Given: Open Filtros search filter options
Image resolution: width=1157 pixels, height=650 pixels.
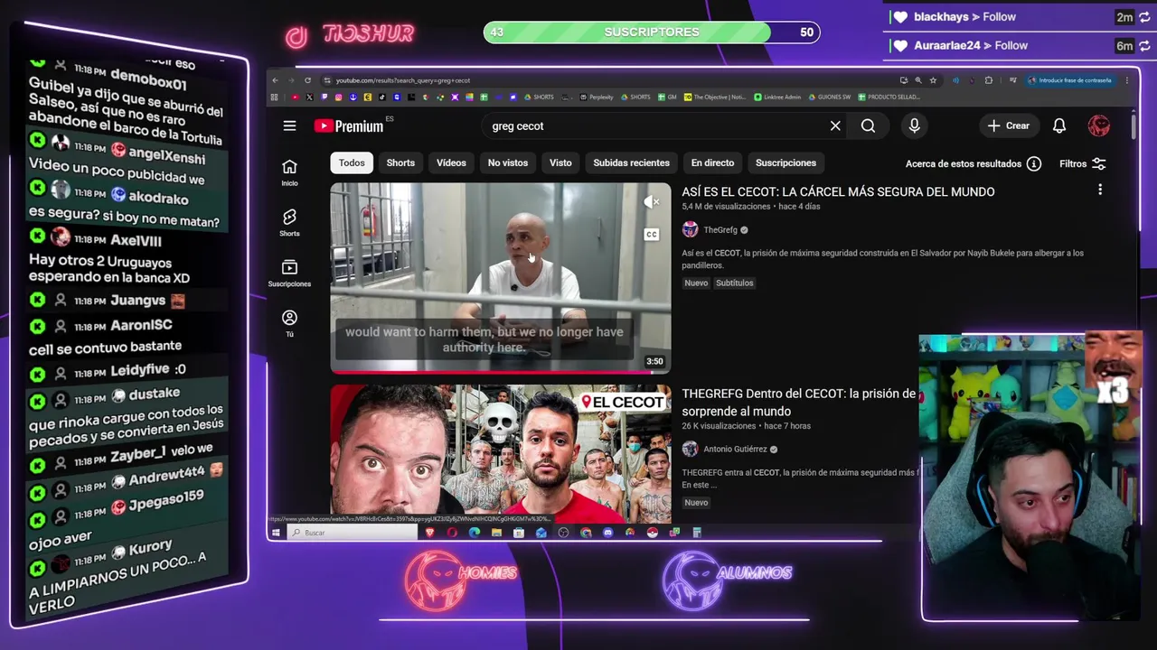Looking at the screenshot, I should [1083, 163].
